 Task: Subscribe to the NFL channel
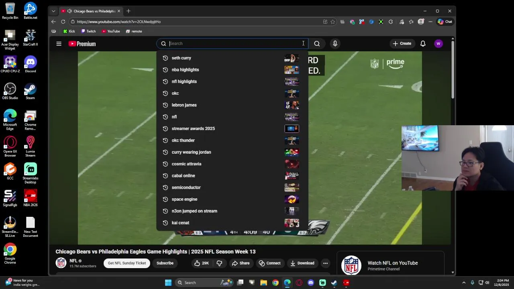coord(165,263)
